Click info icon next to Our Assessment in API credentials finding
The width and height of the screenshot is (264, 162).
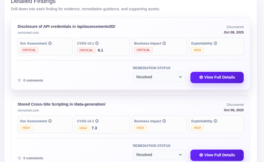(x=50, y=43)
